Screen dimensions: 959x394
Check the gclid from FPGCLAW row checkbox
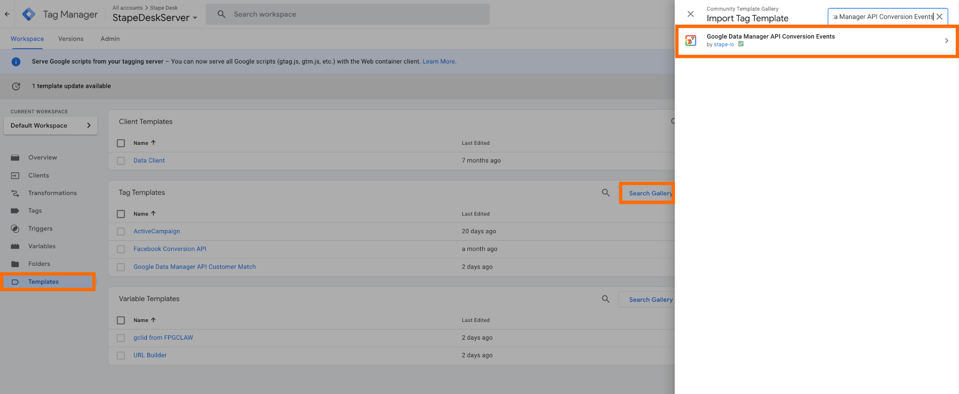pos(121,338)
